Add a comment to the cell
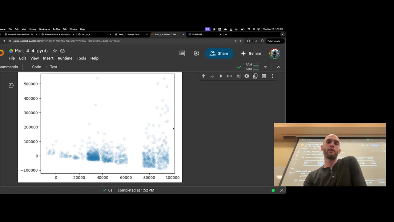Screen dimensions: 394x222 pyautogui.click(x=238, y=76)
